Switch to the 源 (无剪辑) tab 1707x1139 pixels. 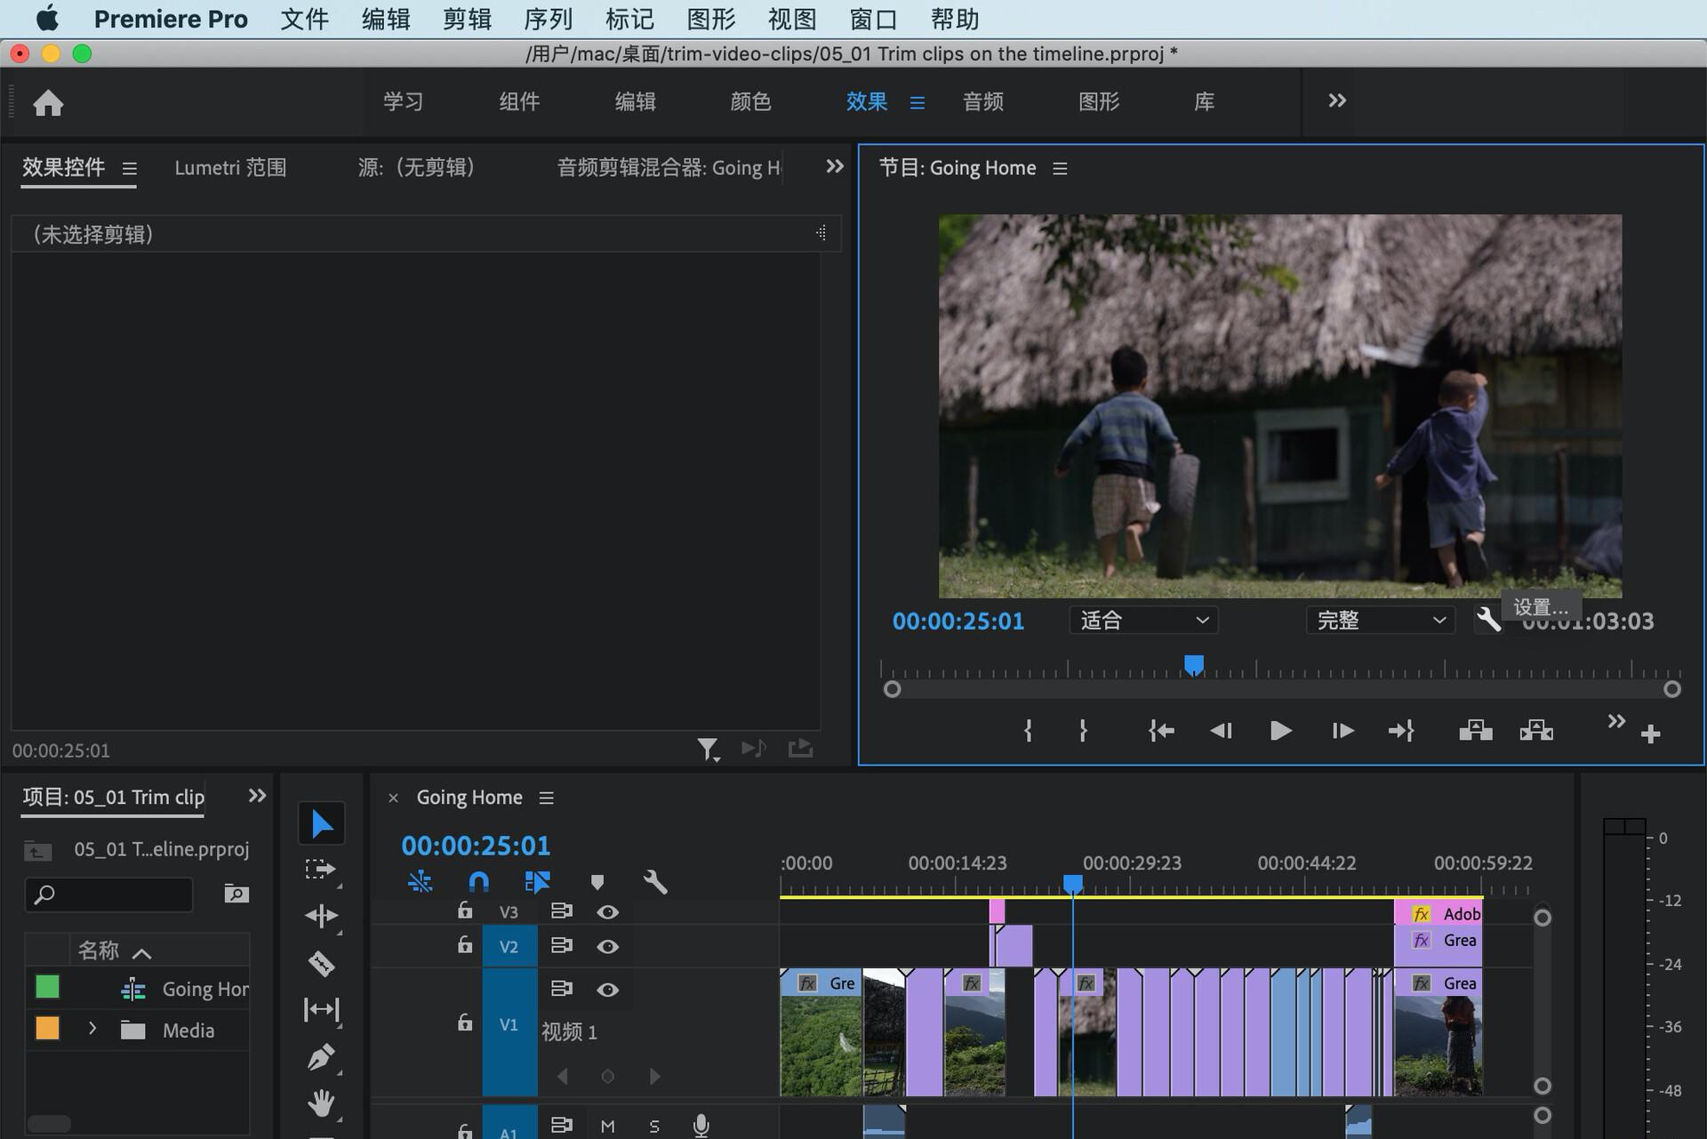click(416, 167)
